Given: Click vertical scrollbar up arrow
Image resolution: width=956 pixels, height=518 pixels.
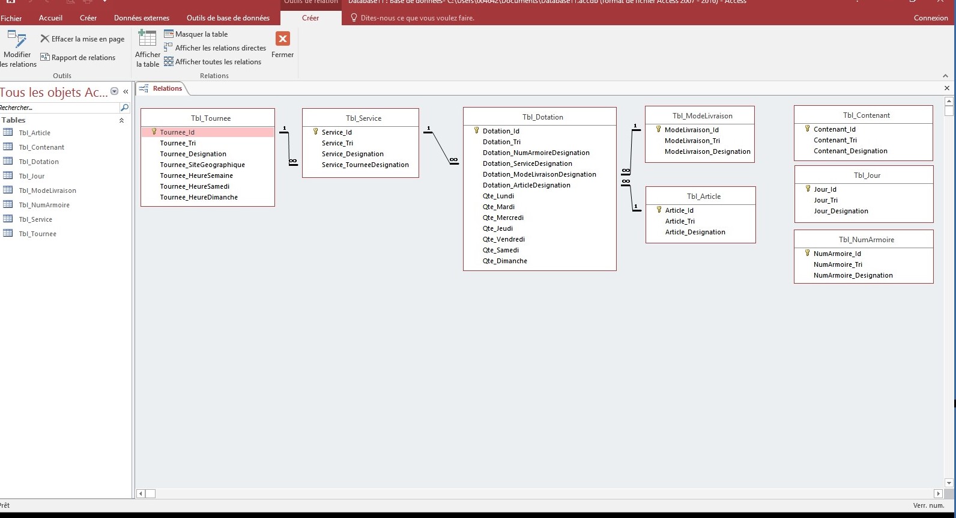Looking at the screenshot, I should pyautogui.click(x=949, y=100).
